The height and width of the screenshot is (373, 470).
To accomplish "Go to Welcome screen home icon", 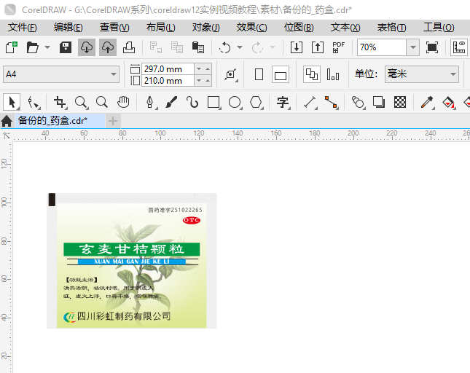I will pyautogui.click(x=7, y=121).
